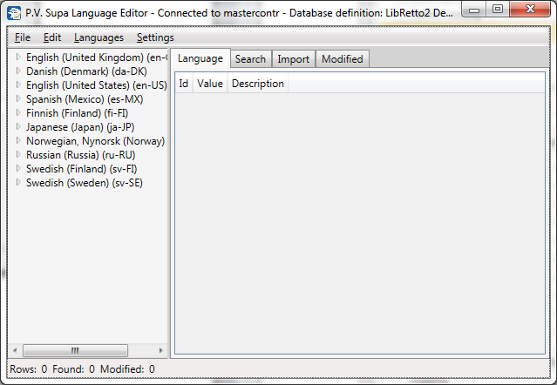Open the File menu
Image resolution: width=557 pixels, height=385 pixels.
tap(23, 37)
